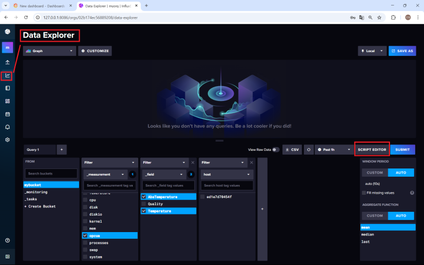Image resolution: width=424 pixels, height=265 pixels.
Task: Toggle the View Raw Data switch
Action: coord(275,149)
